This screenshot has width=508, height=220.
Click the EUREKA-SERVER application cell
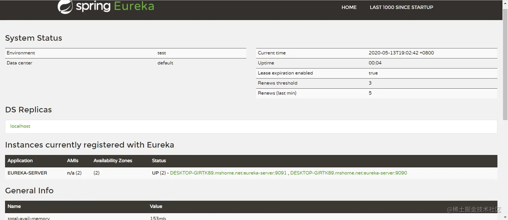tap(27, 173)
